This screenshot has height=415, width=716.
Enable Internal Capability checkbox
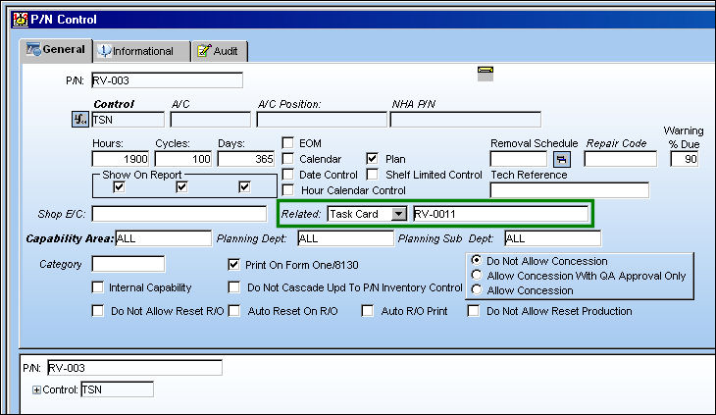[98, 287]
